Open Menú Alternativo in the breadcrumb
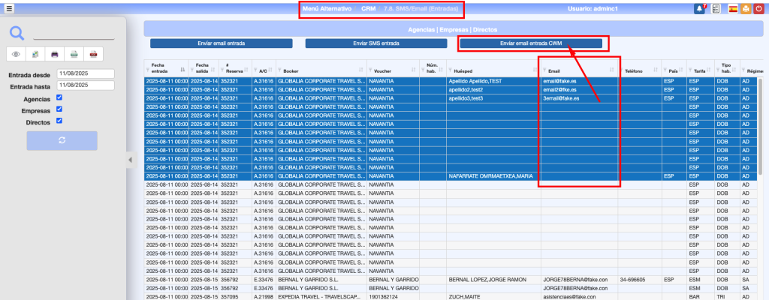 (x=326, y=9)
